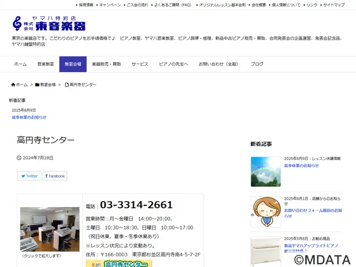Click the phone number 03-3314-2661
This screenshot has height=267, width=356.
136,205
